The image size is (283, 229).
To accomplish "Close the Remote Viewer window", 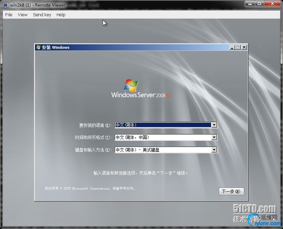I will (x=273, y=3).
